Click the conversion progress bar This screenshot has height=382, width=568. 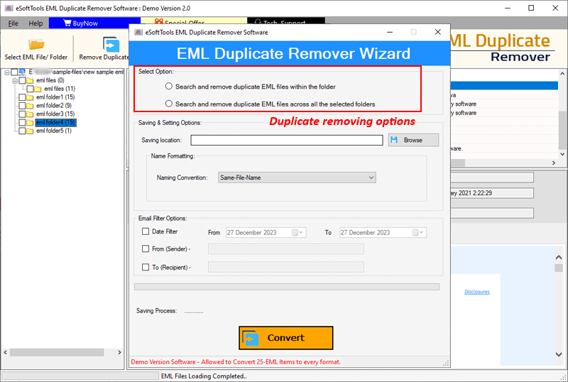tap(287, 287)
